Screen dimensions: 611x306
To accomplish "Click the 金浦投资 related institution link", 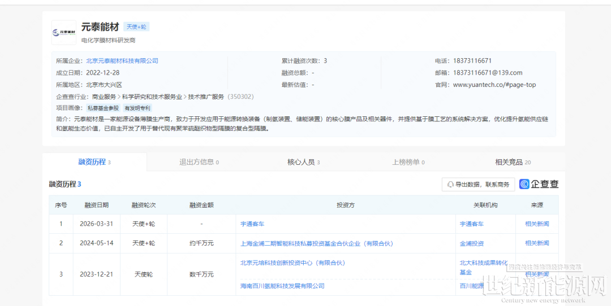I will point(472,243).
